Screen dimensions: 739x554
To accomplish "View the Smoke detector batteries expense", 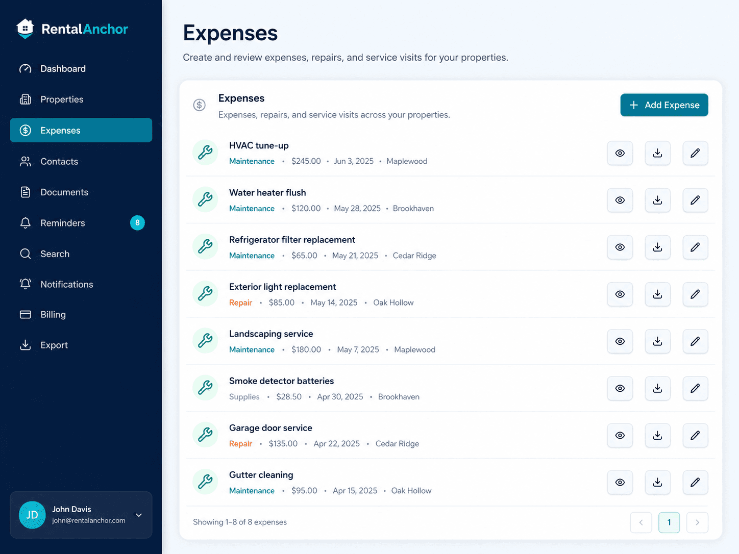I will coord(620,388).
